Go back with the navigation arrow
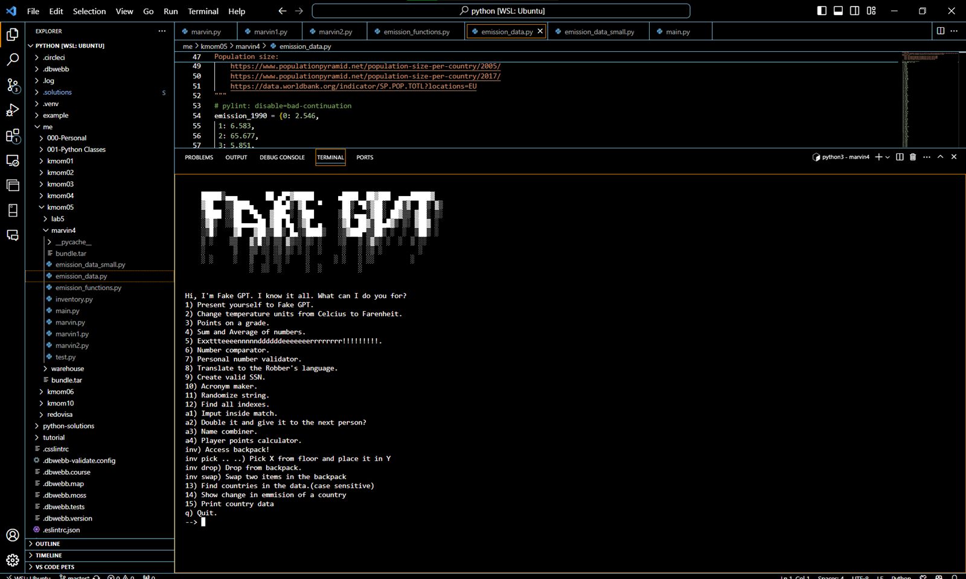Image resolution: width=966 pixels, height=579 pixels. [283, 11]
